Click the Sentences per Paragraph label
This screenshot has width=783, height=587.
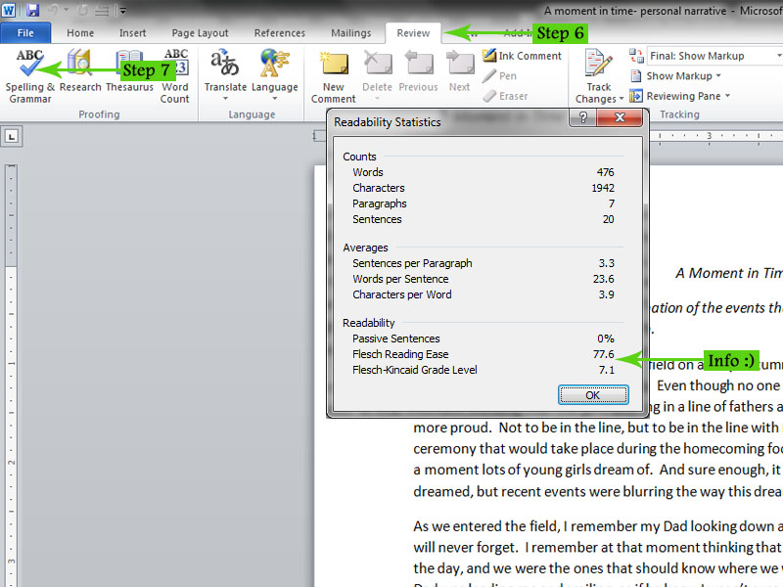click(x=412, y=263)
